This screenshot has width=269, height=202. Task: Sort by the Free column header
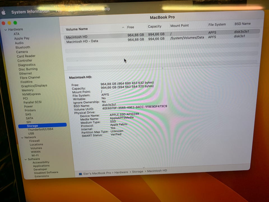[x=131, y=27]
